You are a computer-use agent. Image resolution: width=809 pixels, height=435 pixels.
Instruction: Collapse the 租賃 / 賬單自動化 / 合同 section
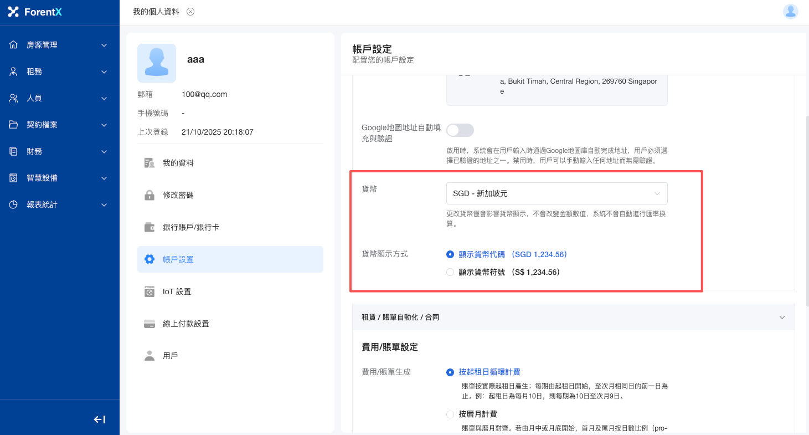(x=782, y=318)
